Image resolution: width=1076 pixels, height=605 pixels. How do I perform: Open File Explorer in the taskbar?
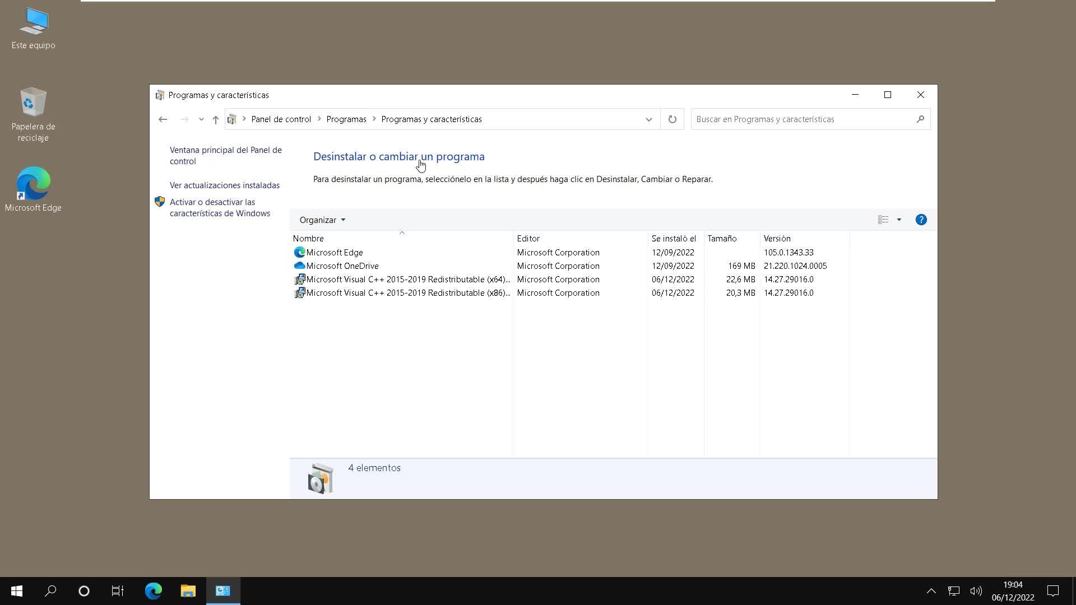[x=188, y=590]
